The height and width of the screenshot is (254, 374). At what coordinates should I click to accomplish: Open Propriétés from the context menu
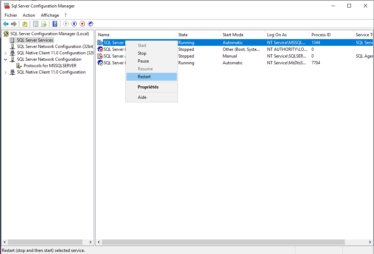click(x=148, y=87)
